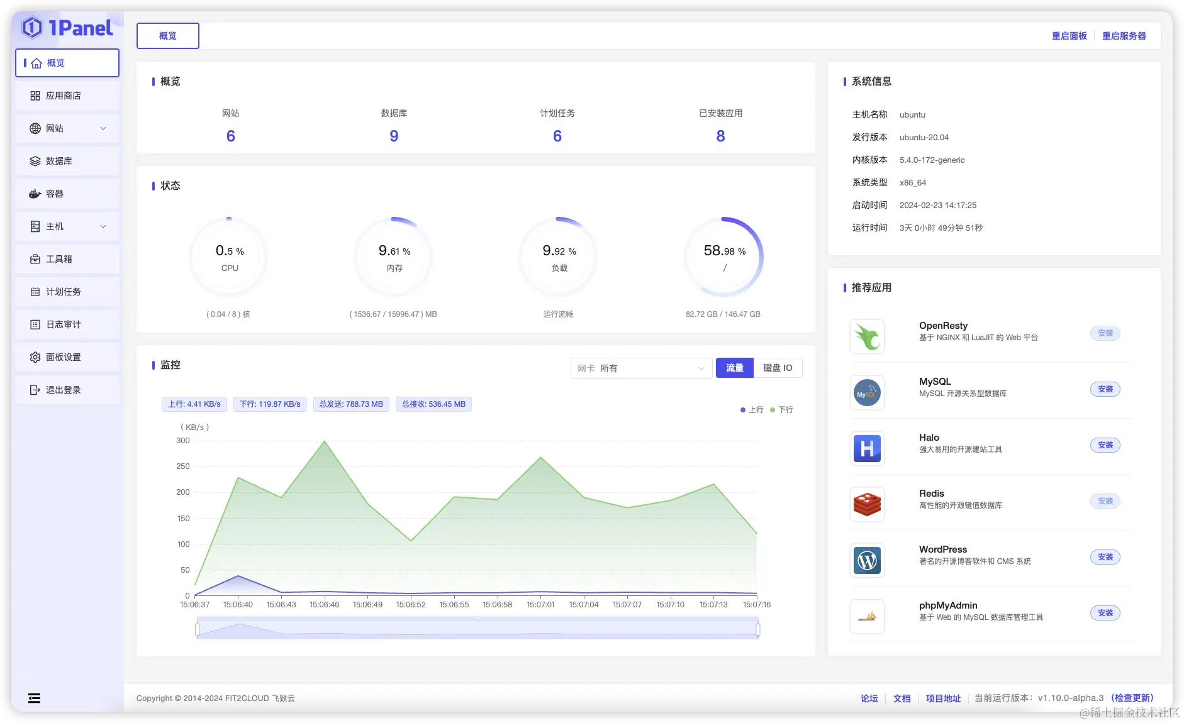Toggle the 下行 legend series in chart
The image size is (1184, 723).
tap(781, 410)
